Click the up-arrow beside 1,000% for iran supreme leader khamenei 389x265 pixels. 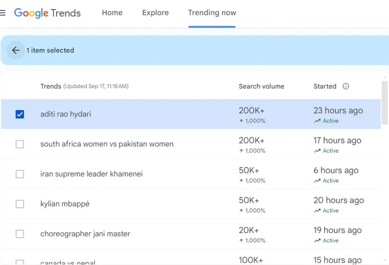coord(241,181)
